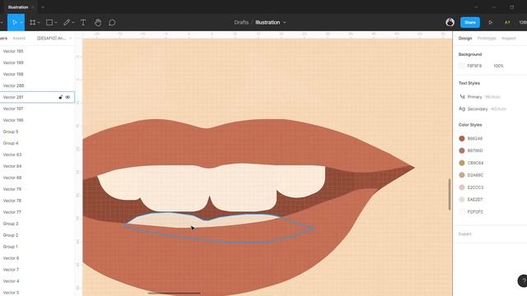Select the B8796D color style

pos(471,150)
